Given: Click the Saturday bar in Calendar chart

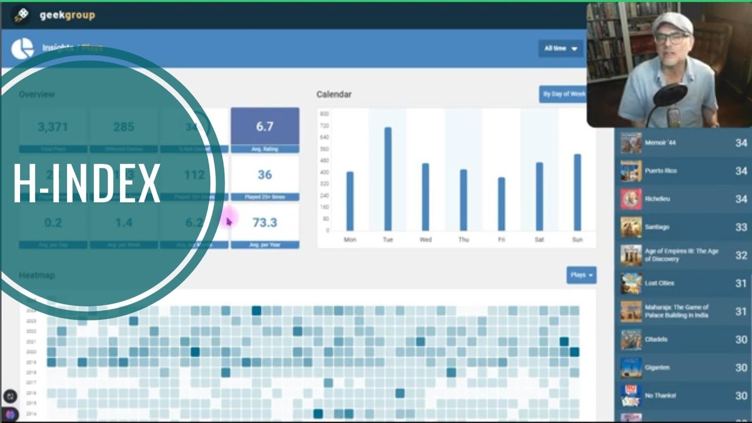Looking at the screenshot, I should pyautogui.click(x=539, y=196).
